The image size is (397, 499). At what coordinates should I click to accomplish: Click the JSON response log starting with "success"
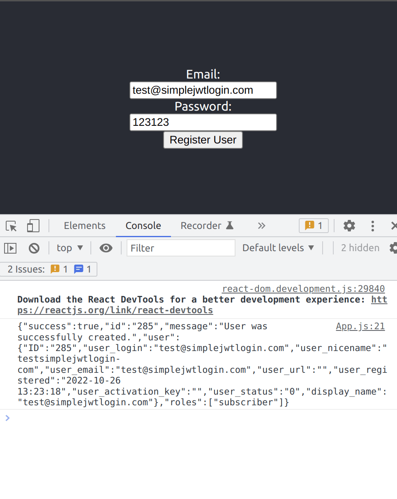(202, 364)
